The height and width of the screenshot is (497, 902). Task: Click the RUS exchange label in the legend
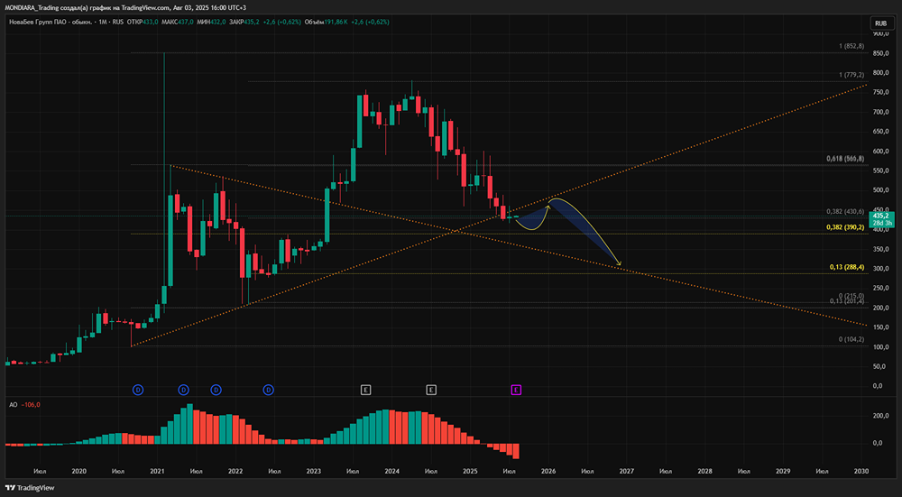click(117, 22)
